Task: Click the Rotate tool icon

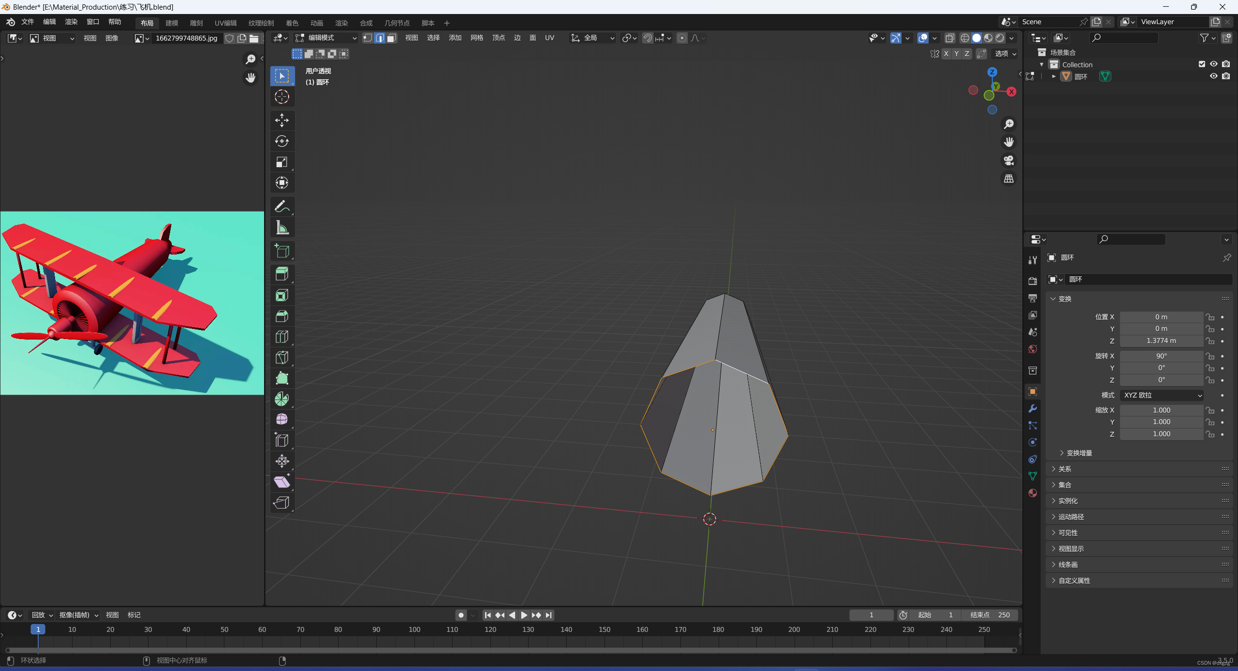Action: (281, 141)
